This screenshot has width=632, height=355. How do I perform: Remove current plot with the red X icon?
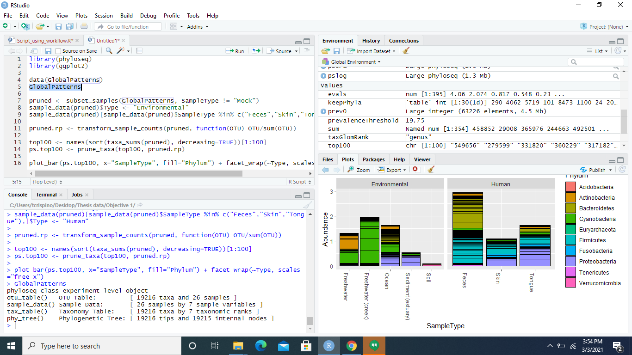tap(415, 170)
